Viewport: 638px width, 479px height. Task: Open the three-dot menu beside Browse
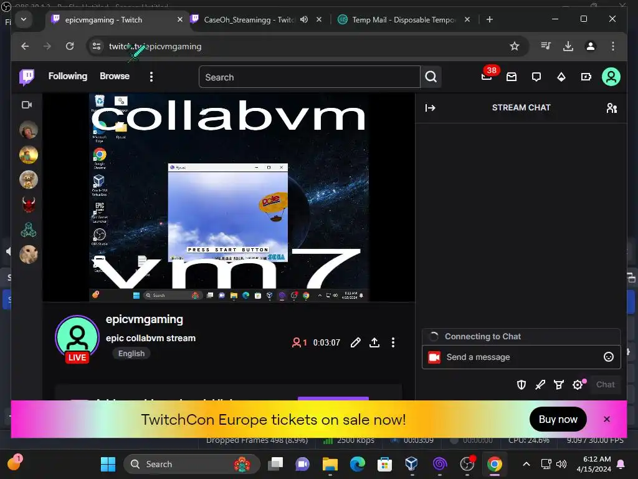point(151,77)
